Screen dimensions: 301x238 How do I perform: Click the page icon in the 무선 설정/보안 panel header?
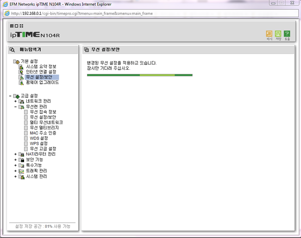pos(87,49)
